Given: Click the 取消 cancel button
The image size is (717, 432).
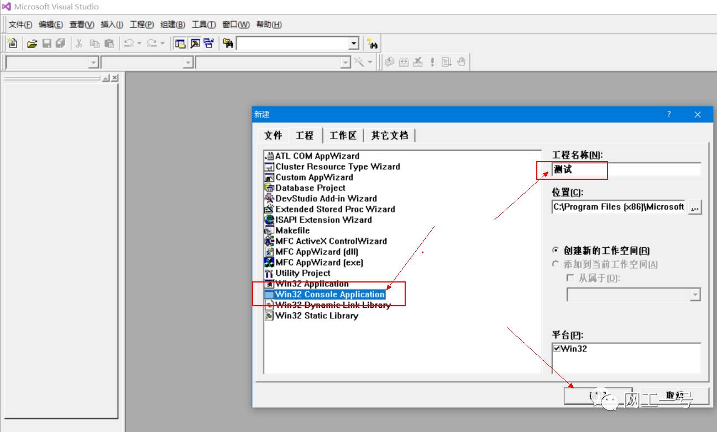Looking at the screenshot, I should [675, 396].
